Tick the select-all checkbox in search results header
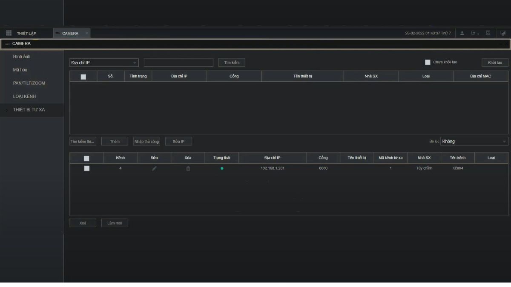This screenshot has width=511, height=287. click(83, 77)
